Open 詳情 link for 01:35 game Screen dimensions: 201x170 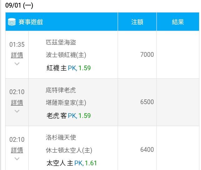(17, 55)
